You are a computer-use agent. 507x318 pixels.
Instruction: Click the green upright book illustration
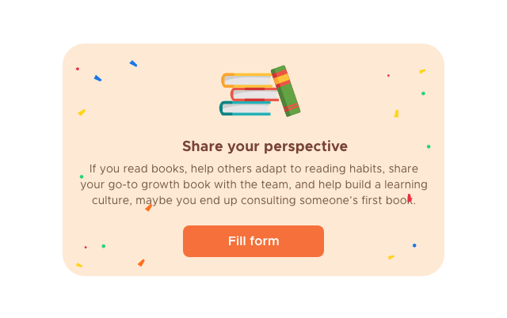tap(285, 91)
